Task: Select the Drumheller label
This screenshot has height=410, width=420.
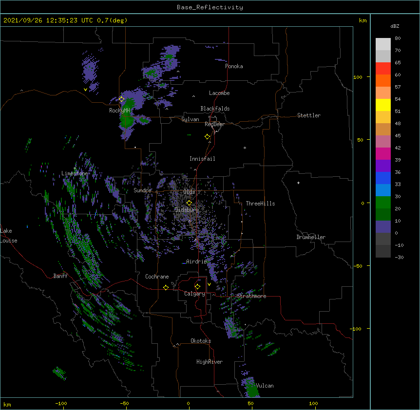Action: [x=311, y=237]
